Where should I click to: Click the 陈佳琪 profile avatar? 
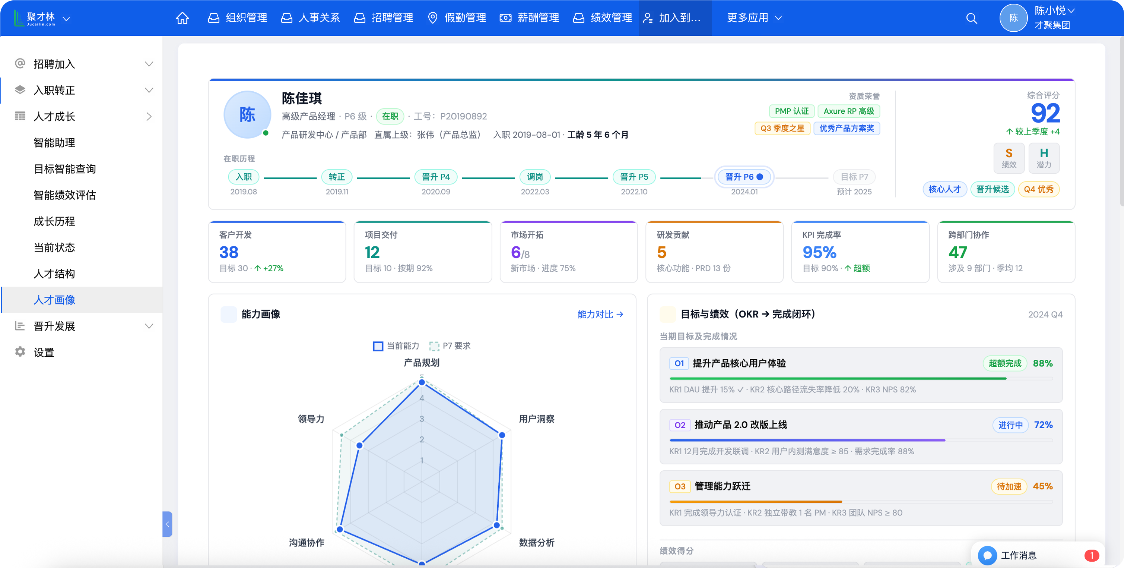point(247,115)
